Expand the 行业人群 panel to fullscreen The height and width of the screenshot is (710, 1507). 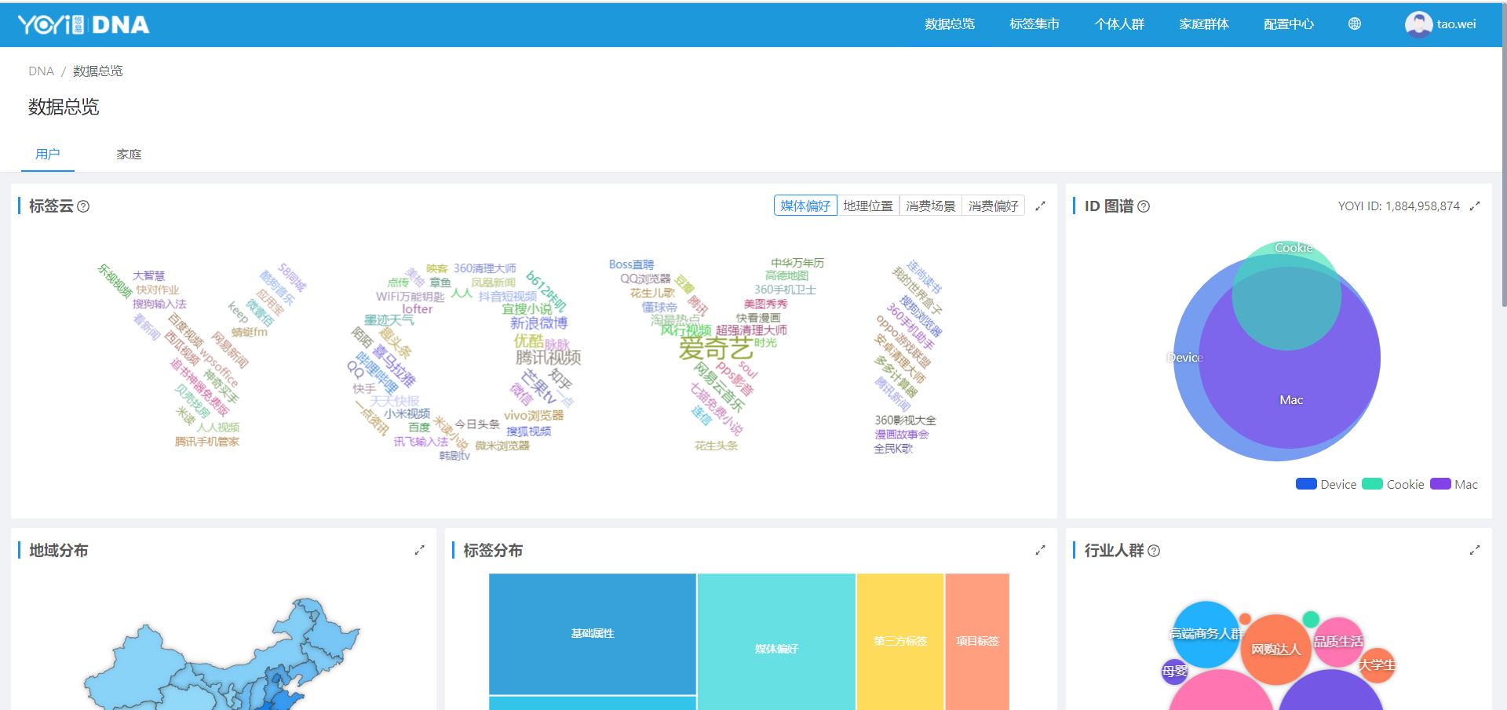(x=1475, y=551)
